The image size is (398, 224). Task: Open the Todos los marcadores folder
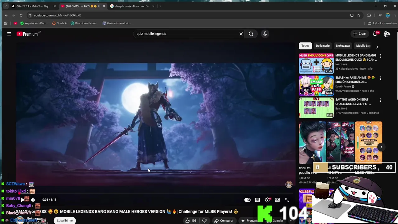pyautogui.click(x=382, y=23)
